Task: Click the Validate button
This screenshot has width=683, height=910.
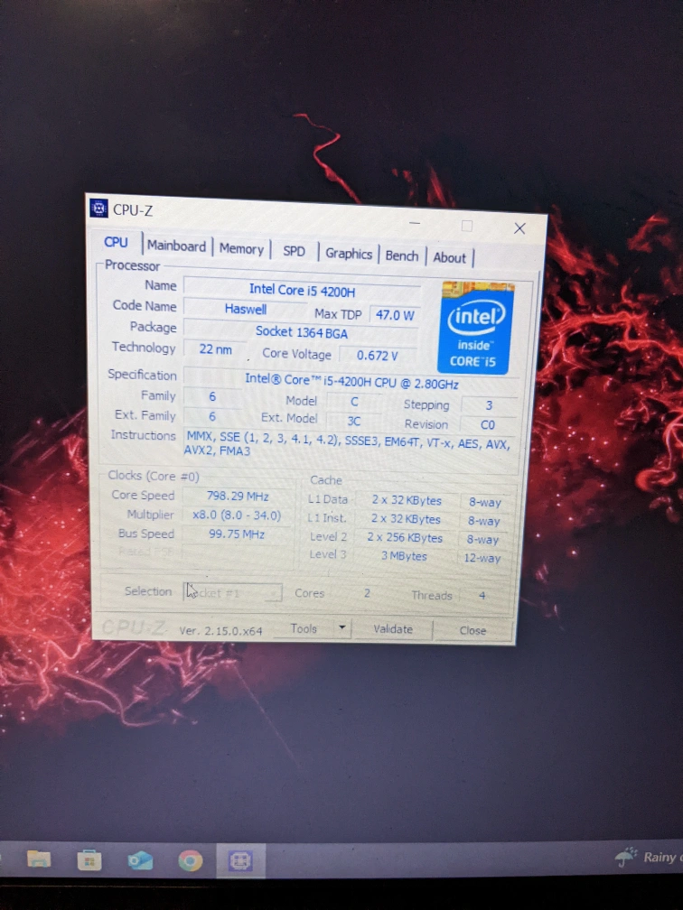Action: 393,629
